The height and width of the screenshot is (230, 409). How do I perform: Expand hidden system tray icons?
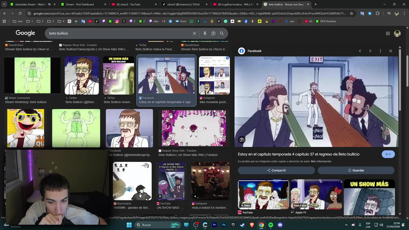tap(346, 225)
